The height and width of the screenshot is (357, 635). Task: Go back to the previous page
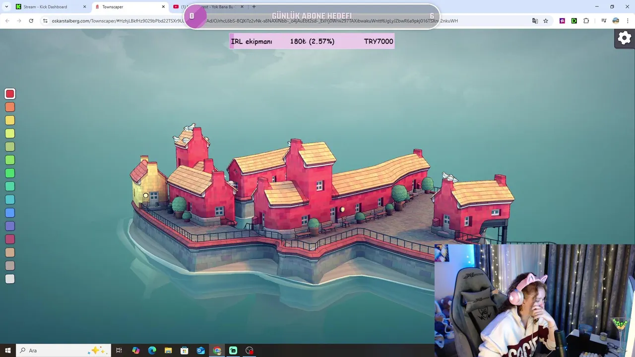(7, 21)
